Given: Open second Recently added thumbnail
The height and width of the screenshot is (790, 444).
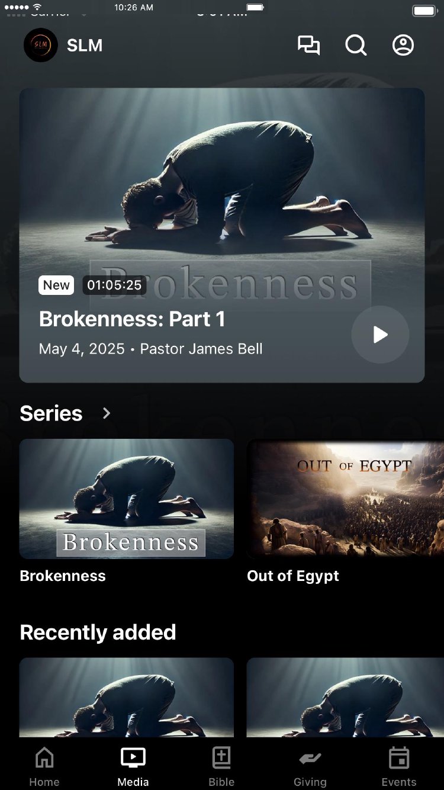Looking at the screenshot, I should (345, 698).
